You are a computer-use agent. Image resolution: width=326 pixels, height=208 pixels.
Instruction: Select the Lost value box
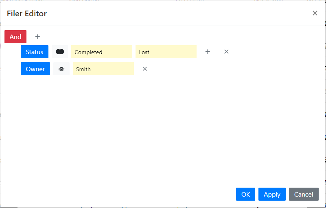pos(166,52)
